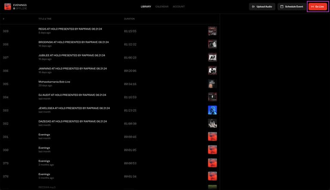Screen dimensions: 330x190
Task: Click the Evenings station logo
Action: [8, 6]
